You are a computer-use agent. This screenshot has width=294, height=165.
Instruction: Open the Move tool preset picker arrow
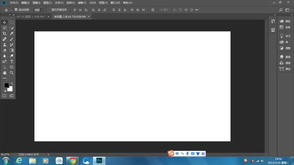11,10
